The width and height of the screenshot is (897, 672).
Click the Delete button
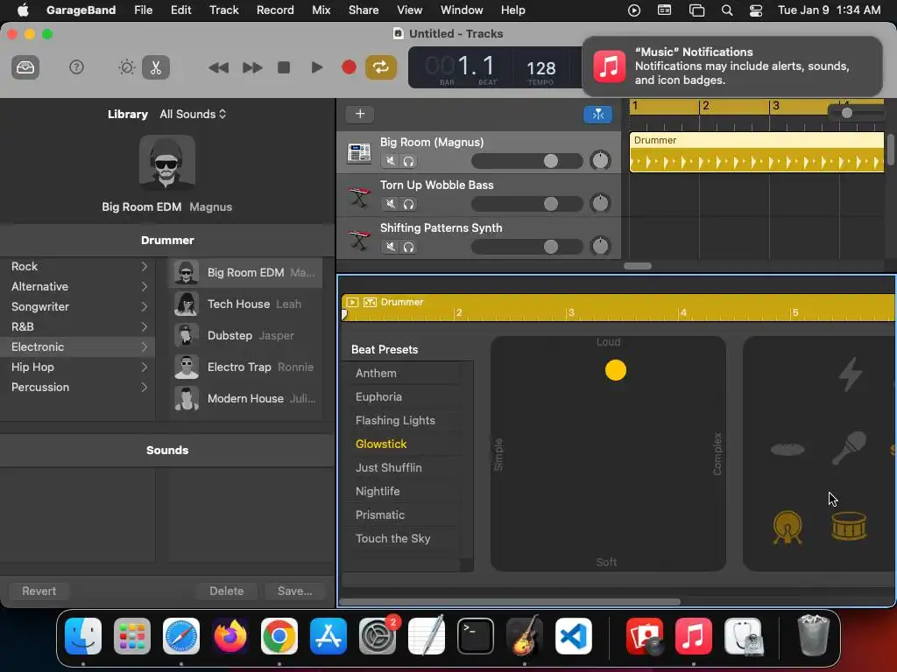pos(227,591)
